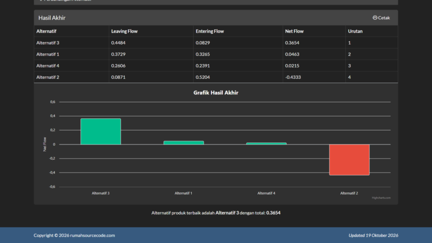
Task: Click the printer icon beside Cetak
Action: (375, 17)
